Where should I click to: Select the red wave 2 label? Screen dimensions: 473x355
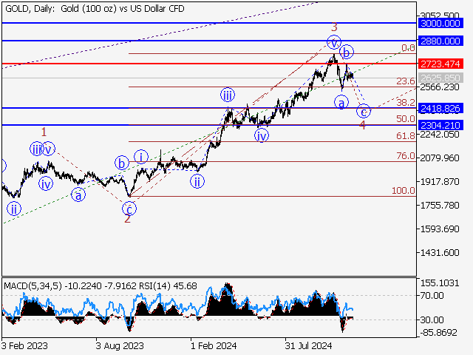point(127,218)
